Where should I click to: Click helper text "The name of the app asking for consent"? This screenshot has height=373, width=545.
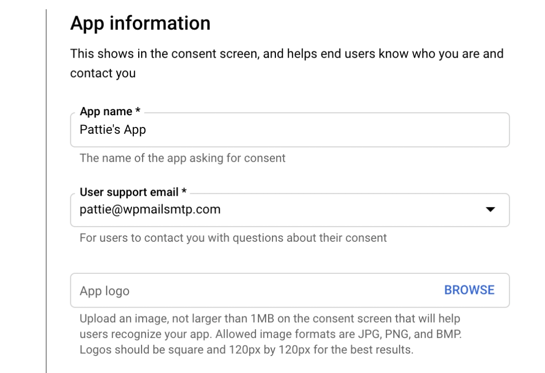[183, 158]
